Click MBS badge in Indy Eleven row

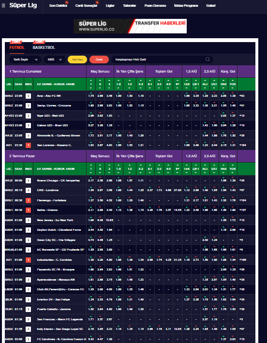tap(28, 329)
